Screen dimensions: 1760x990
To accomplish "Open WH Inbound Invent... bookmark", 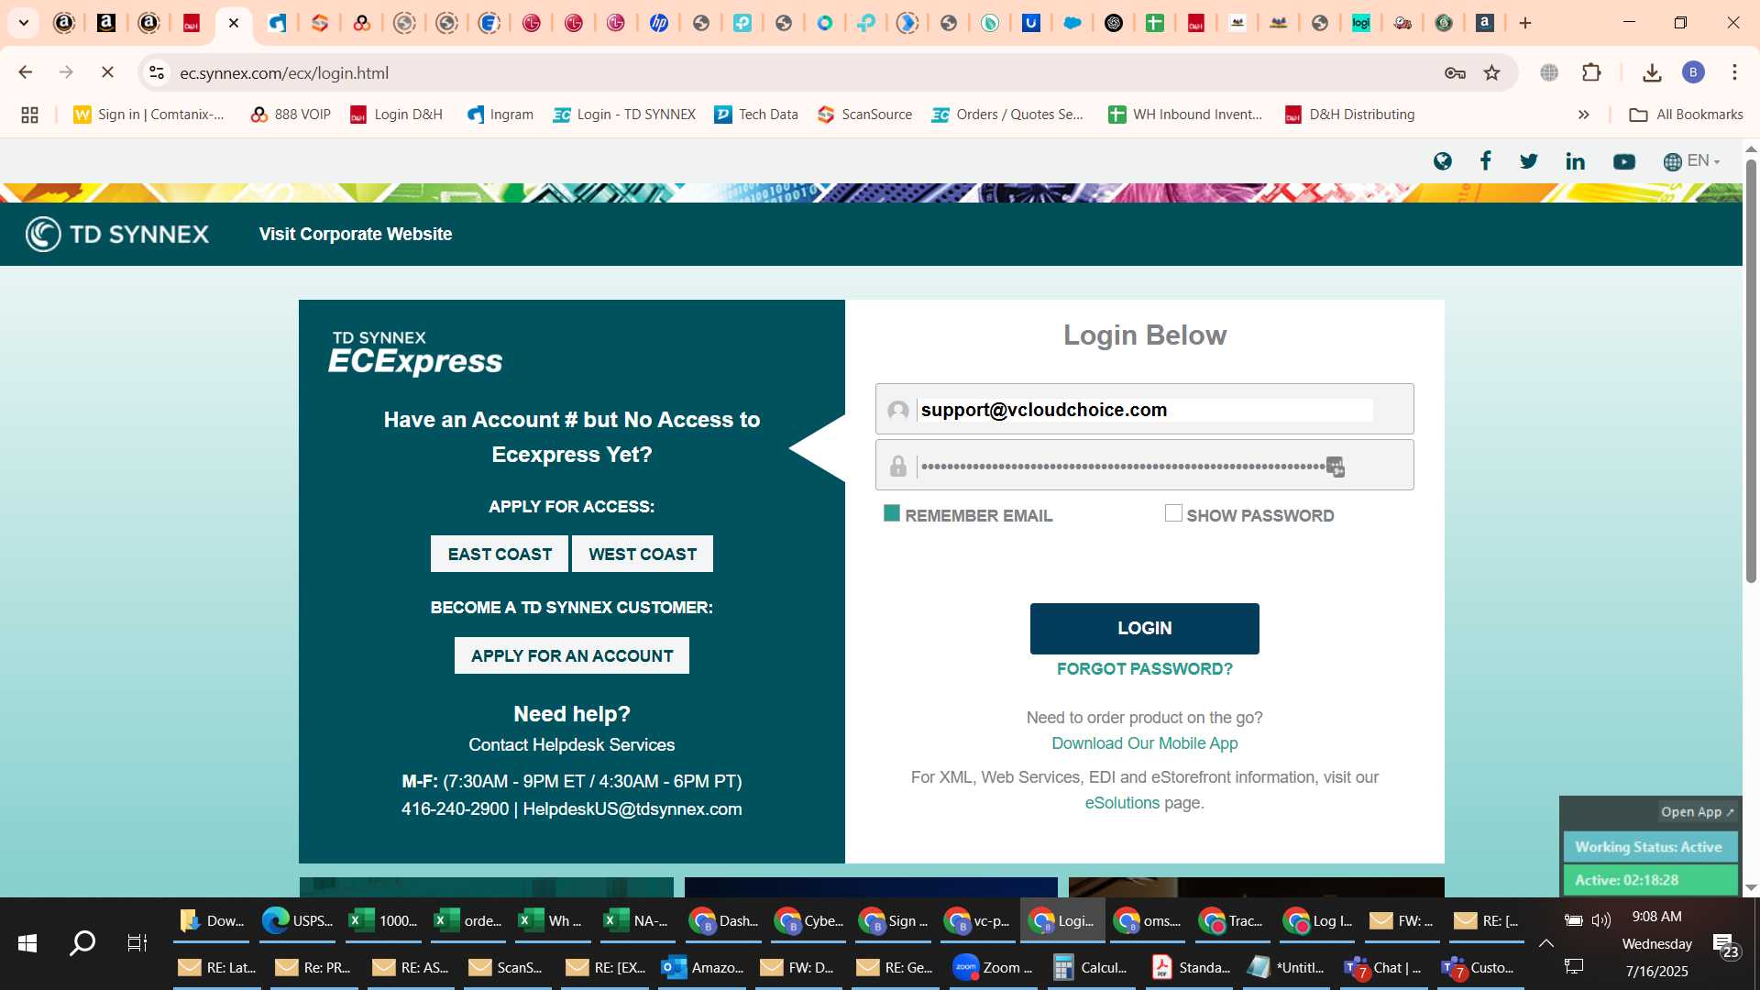I will pos(1185,115).
